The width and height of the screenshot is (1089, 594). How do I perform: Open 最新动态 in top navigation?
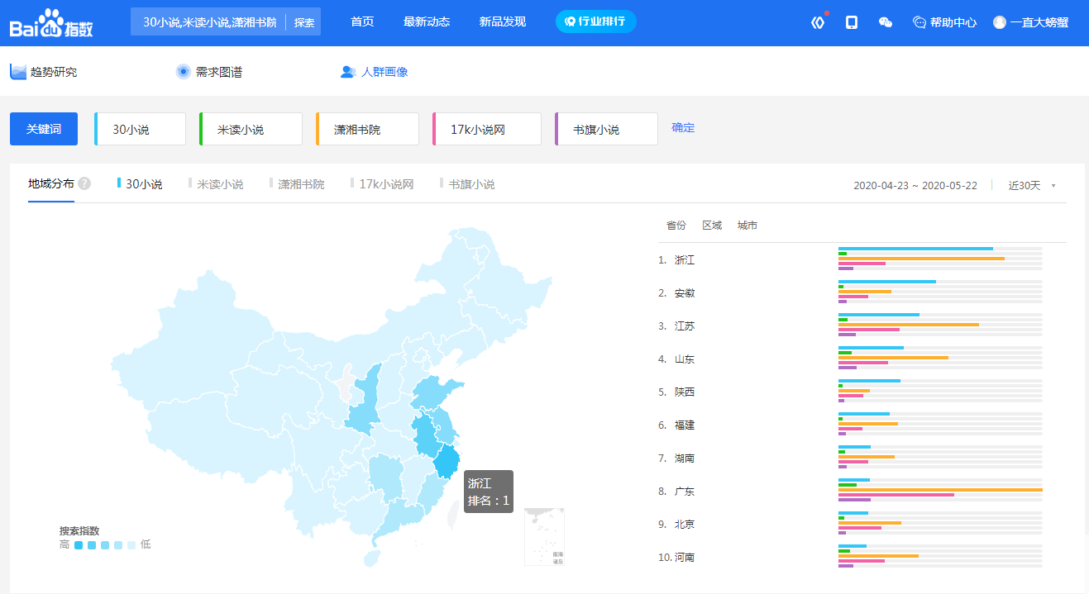coord(427,21)
